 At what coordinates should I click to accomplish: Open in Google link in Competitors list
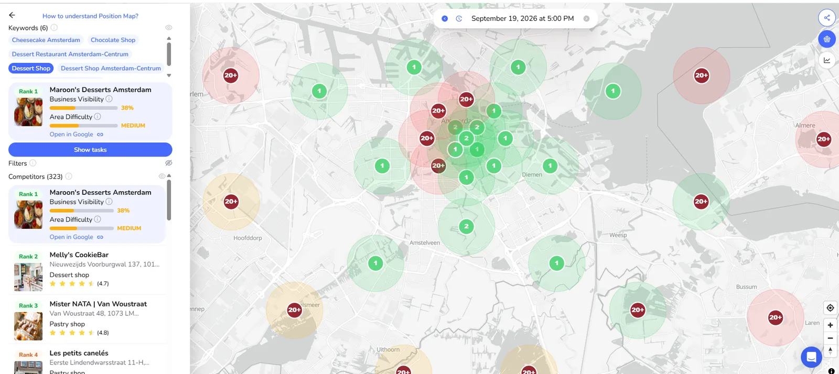pos(77,237)
